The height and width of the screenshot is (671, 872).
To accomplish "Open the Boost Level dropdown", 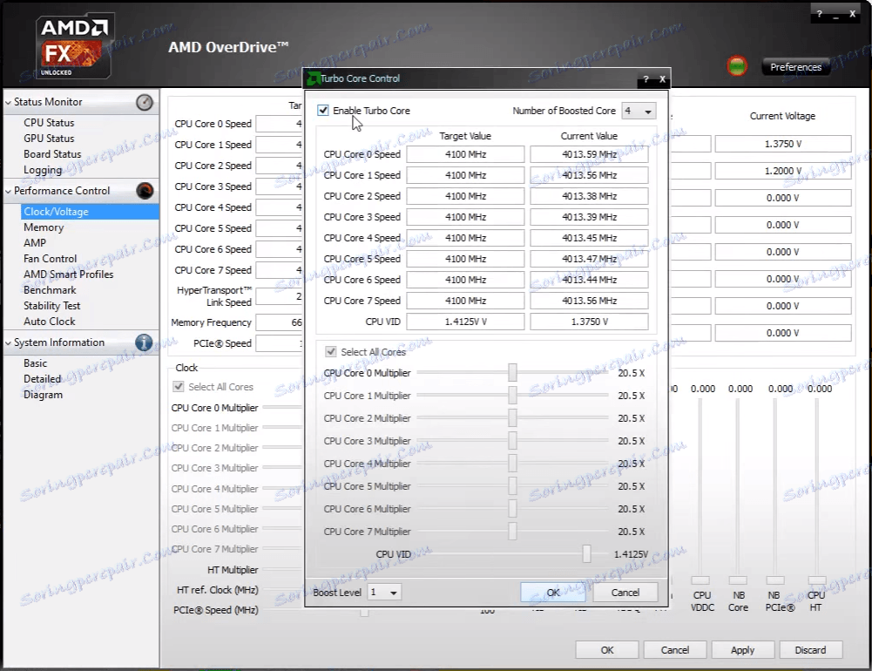I will [384, 592].
